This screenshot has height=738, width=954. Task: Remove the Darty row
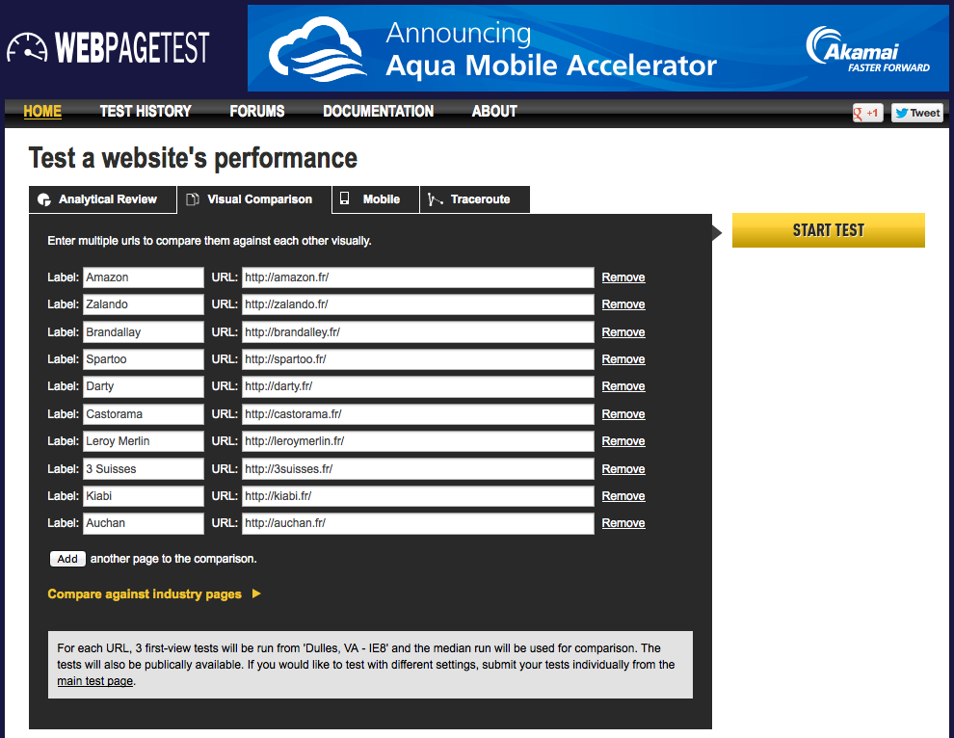point(623,386)
